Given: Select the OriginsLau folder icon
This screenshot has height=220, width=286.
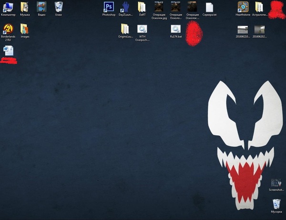Looking at the screenshot, I should 125,29.
